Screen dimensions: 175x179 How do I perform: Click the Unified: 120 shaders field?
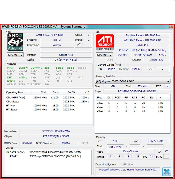[156, 60]
